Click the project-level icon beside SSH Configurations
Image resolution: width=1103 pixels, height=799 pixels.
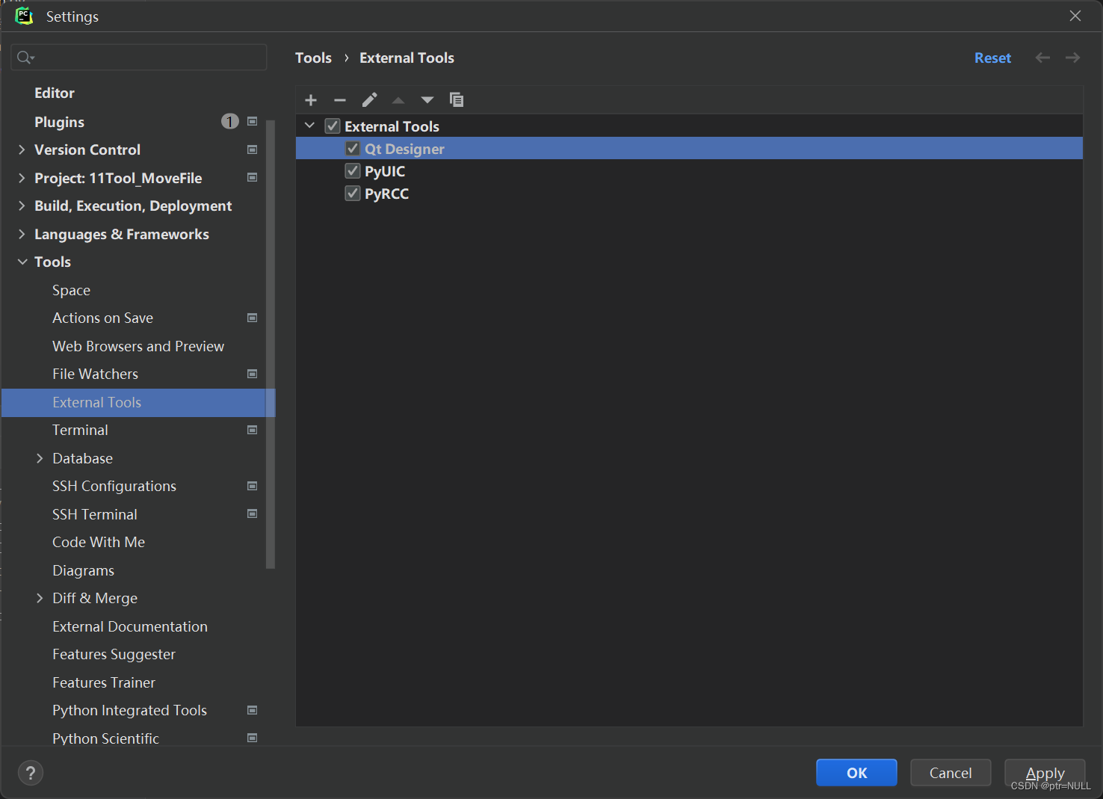(253, 486)
